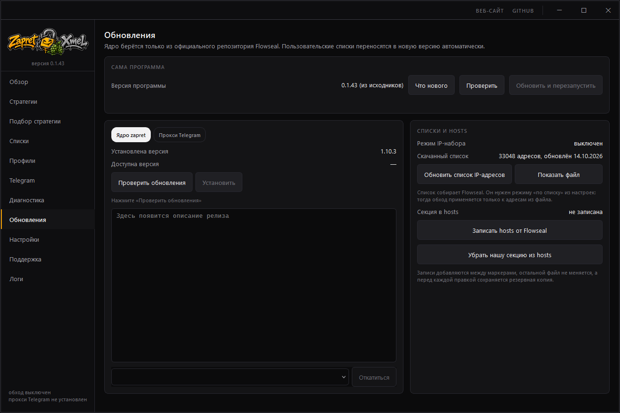Click the Откатиться button
The height and width of the screenshot is (413, 620).
tap(374, 377)
